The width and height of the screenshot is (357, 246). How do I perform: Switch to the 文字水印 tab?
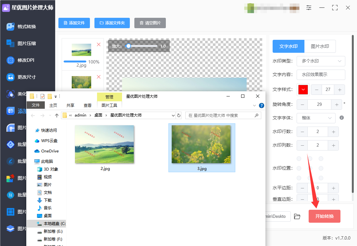pyautogui.click(x=289, y=46)
